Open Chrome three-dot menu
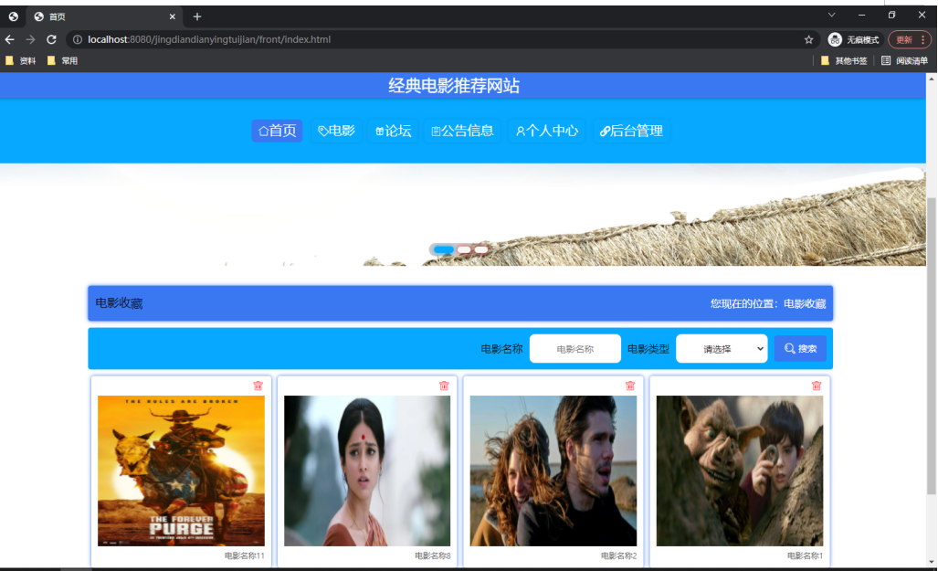This screenshot has width=938, height=571. point(923,39)
